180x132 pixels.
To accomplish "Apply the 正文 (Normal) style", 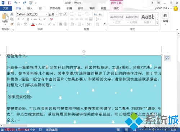I will pyautogui.click(x=117, y=19).
